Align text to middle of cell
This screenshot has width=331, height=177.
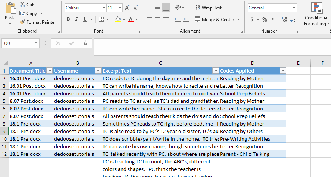158,8
